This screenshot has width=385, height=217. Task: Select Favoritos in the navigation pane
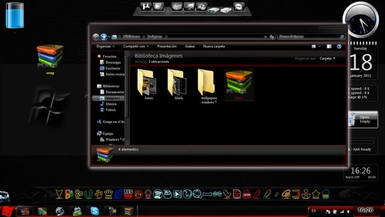pyautogui.click(x=107, y=56)
